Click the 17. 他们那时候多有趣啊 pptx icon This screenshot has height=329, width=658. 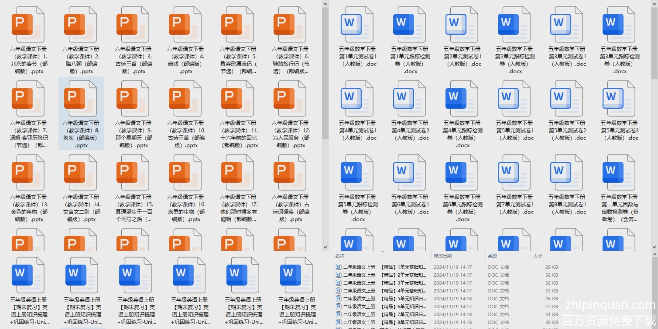click(x=238, y=173)
